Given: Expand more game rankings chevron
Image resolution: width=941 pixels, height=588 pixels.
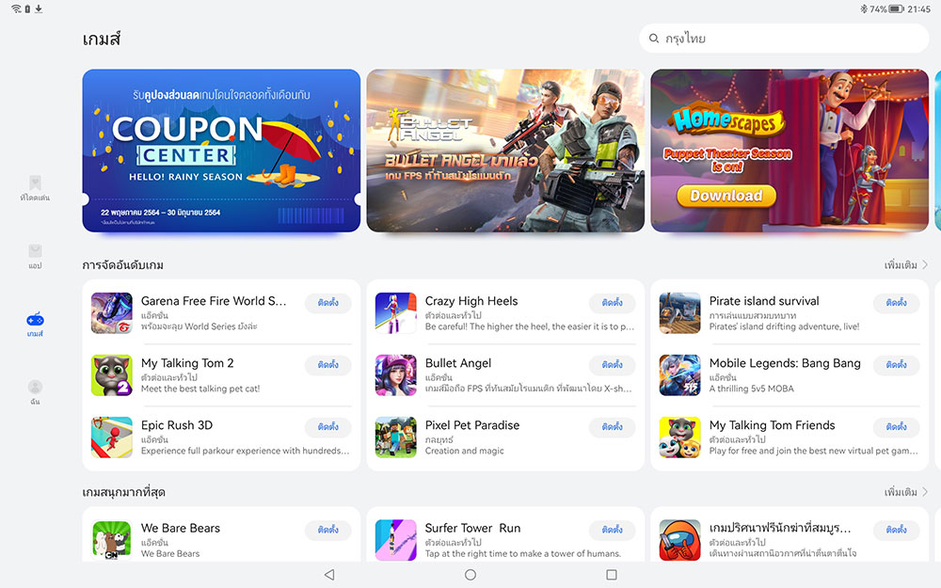Looking at the screenshot, I should click(x=925, y=264).
